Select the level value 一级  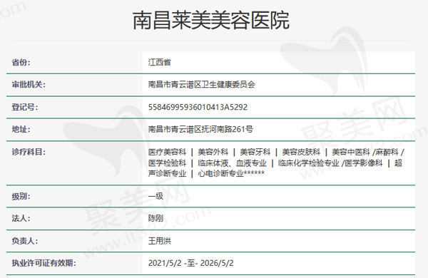(x=156, y=196)
